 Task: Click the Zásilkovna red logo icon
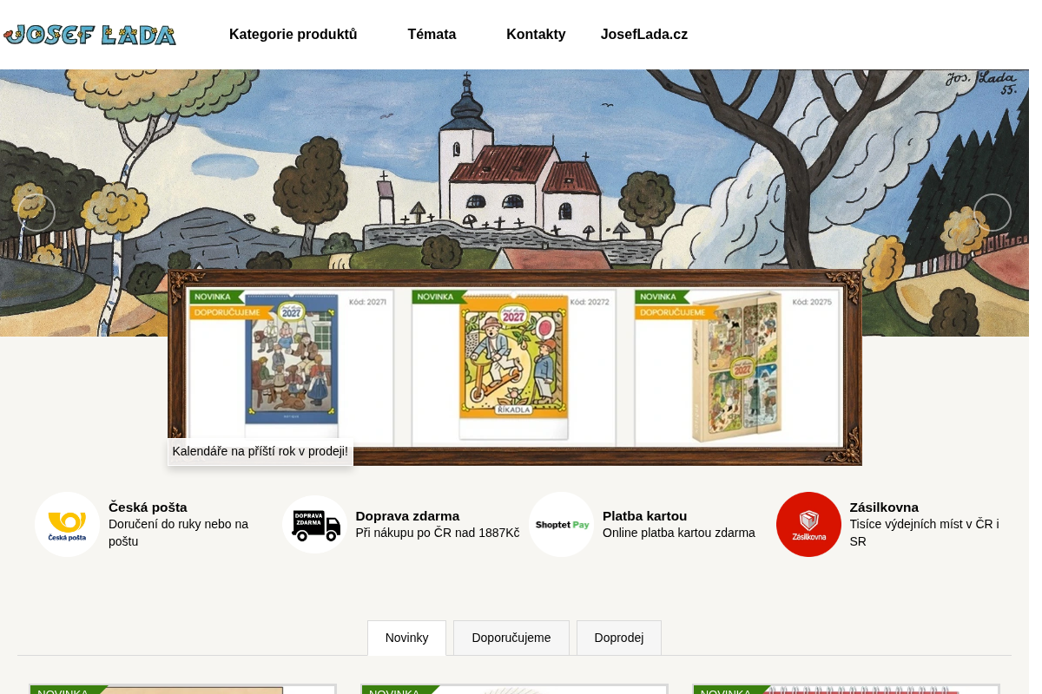coord(808,524)
